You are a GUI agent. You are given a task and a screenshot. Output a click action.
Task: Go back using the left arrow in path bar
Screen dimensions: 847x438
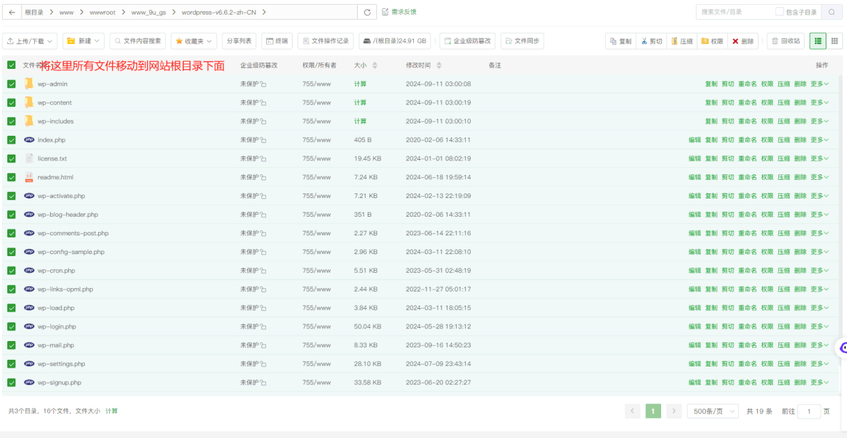coord(11,12)
